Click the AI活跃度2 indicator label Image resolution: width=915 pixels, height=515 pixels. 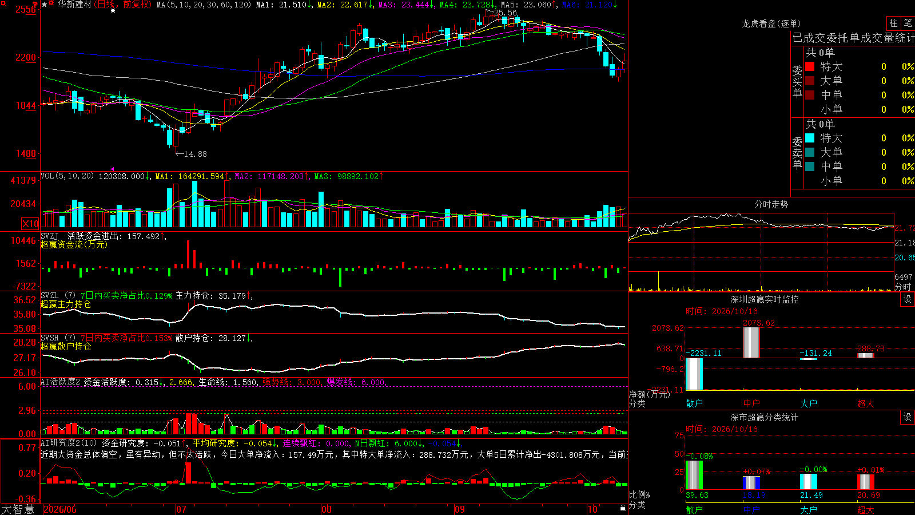(x=61, y=382)
